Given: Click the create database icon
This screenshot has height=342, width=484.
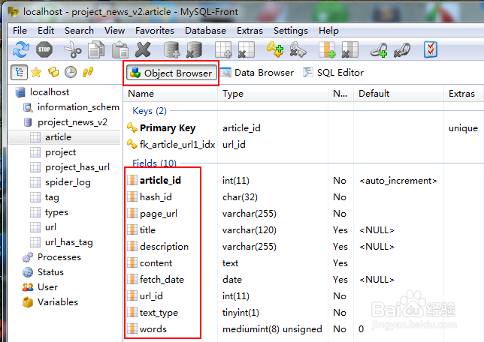Looking at the screenshot, I should point(171,49).
